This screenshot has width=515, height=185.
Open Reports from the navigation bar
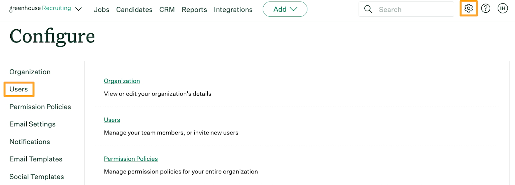click(194, 10)
